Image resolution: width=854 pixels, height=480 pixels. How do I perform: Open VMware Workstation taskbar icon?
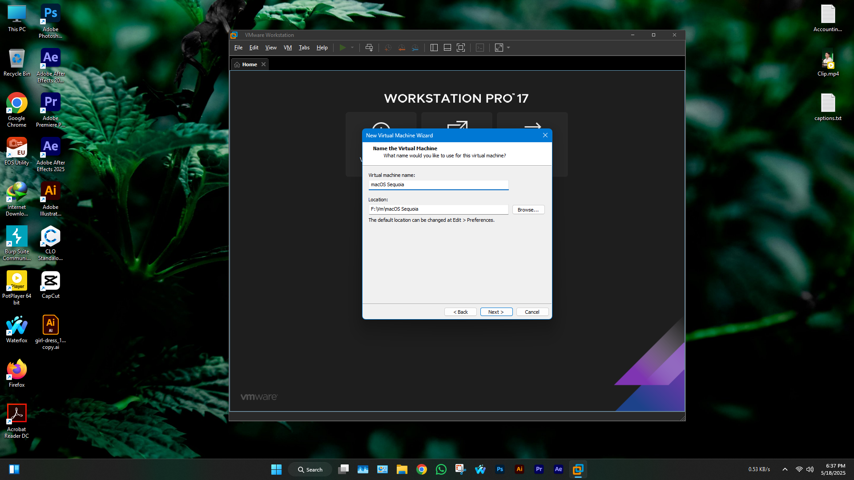[578, 469]
